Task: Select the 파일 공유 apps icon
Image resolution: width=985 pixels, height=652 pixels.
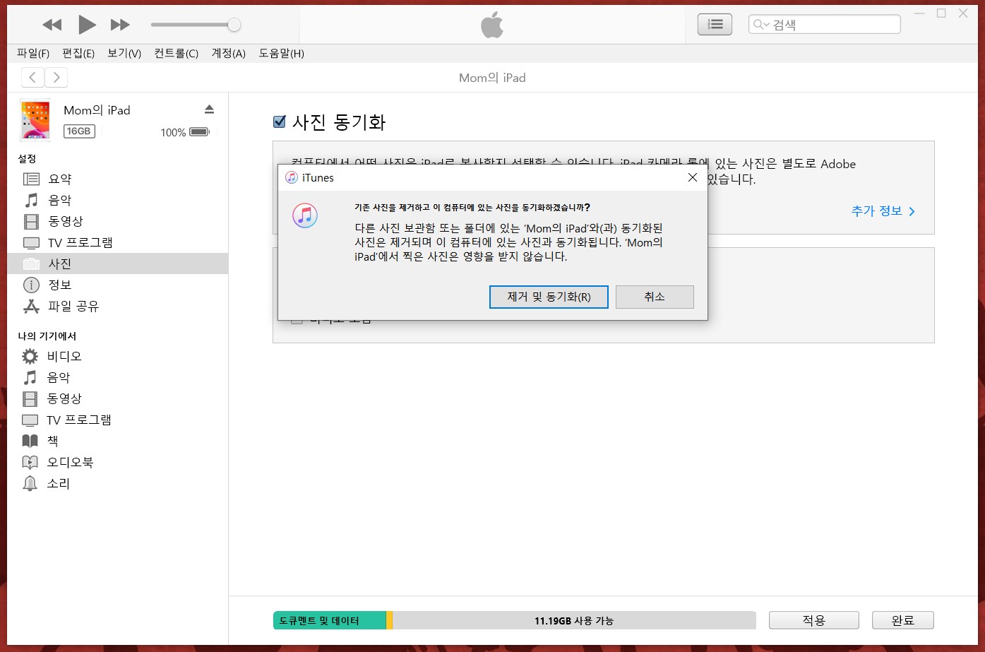Action: click(x=31, y=306)
